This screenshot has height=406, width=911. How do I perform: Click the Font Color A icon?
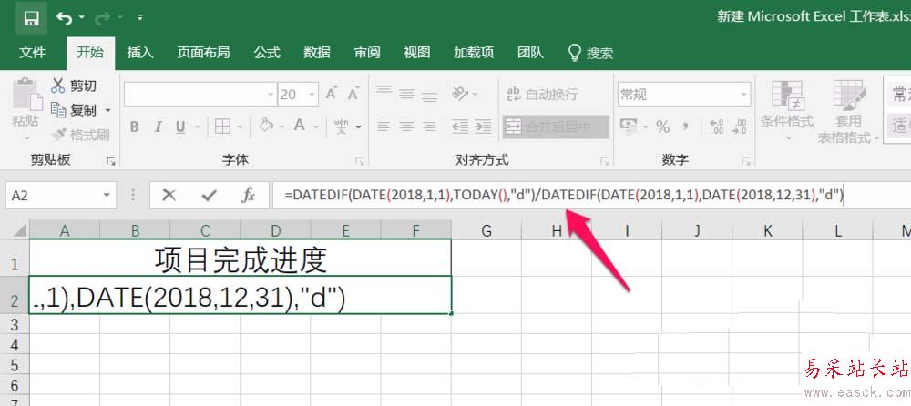click(299, 126)
